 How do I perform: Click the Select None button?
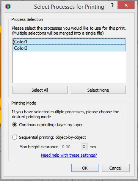[x=98, y=90]
